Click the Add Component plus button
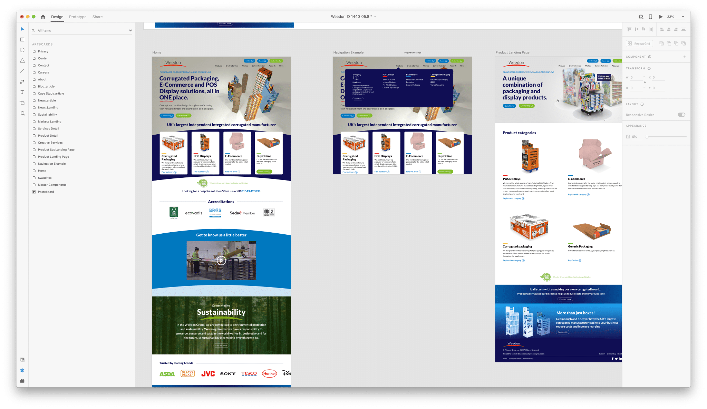The image size is (707, 409). [x=684, y=57]
